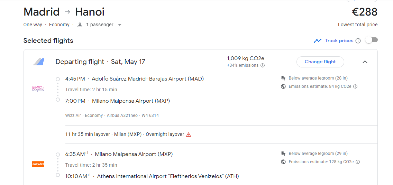Click the legroom seat icon for 28 in

click(x=284, y=78)
